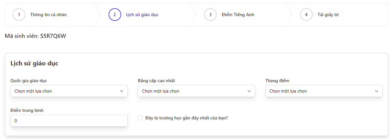Select the Lịch sử giáo dục step
Viewport: 390px width, 139px height.
click(x=142, y=15)
